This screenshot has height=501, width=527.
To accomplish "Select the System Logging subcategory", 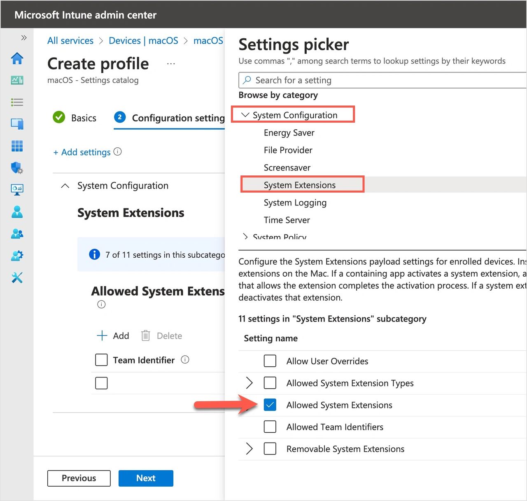I will [x=295, y=203].
